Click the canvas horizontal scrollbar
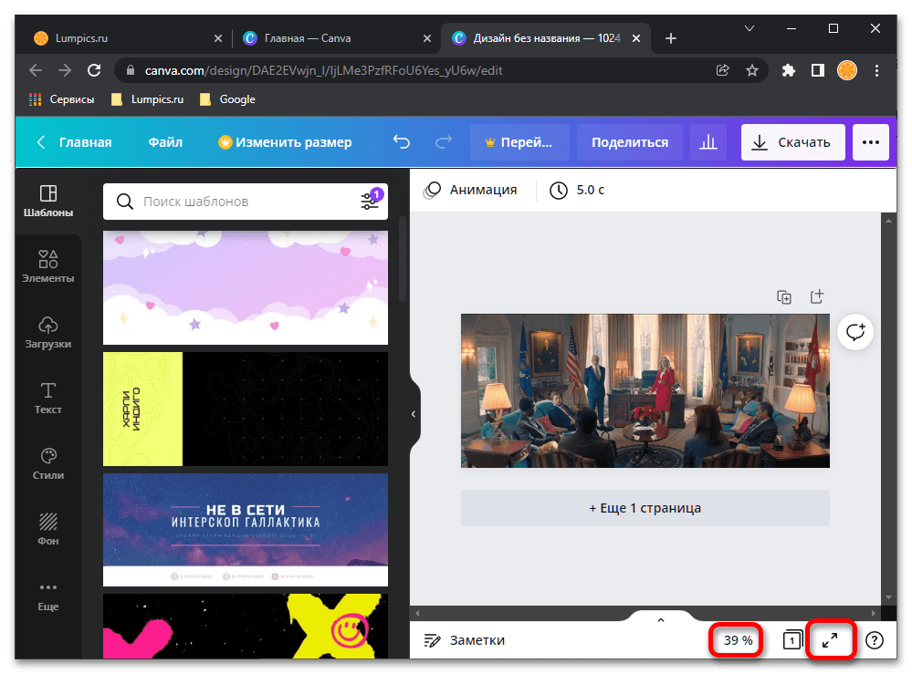 (645, 613)
